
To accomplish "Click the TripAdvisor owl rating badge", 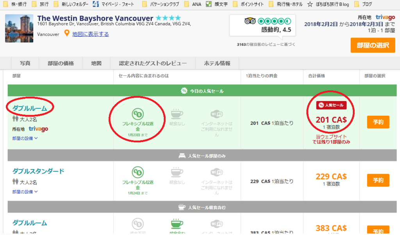I will point(263,25).
